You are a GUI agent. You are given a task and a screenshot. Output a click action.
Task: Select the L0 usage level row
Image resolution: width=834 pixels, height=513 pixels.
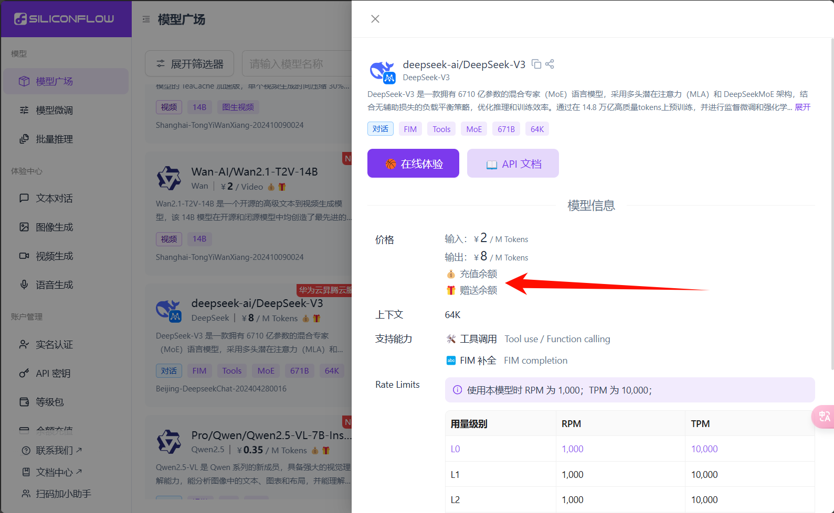(630, 449)
